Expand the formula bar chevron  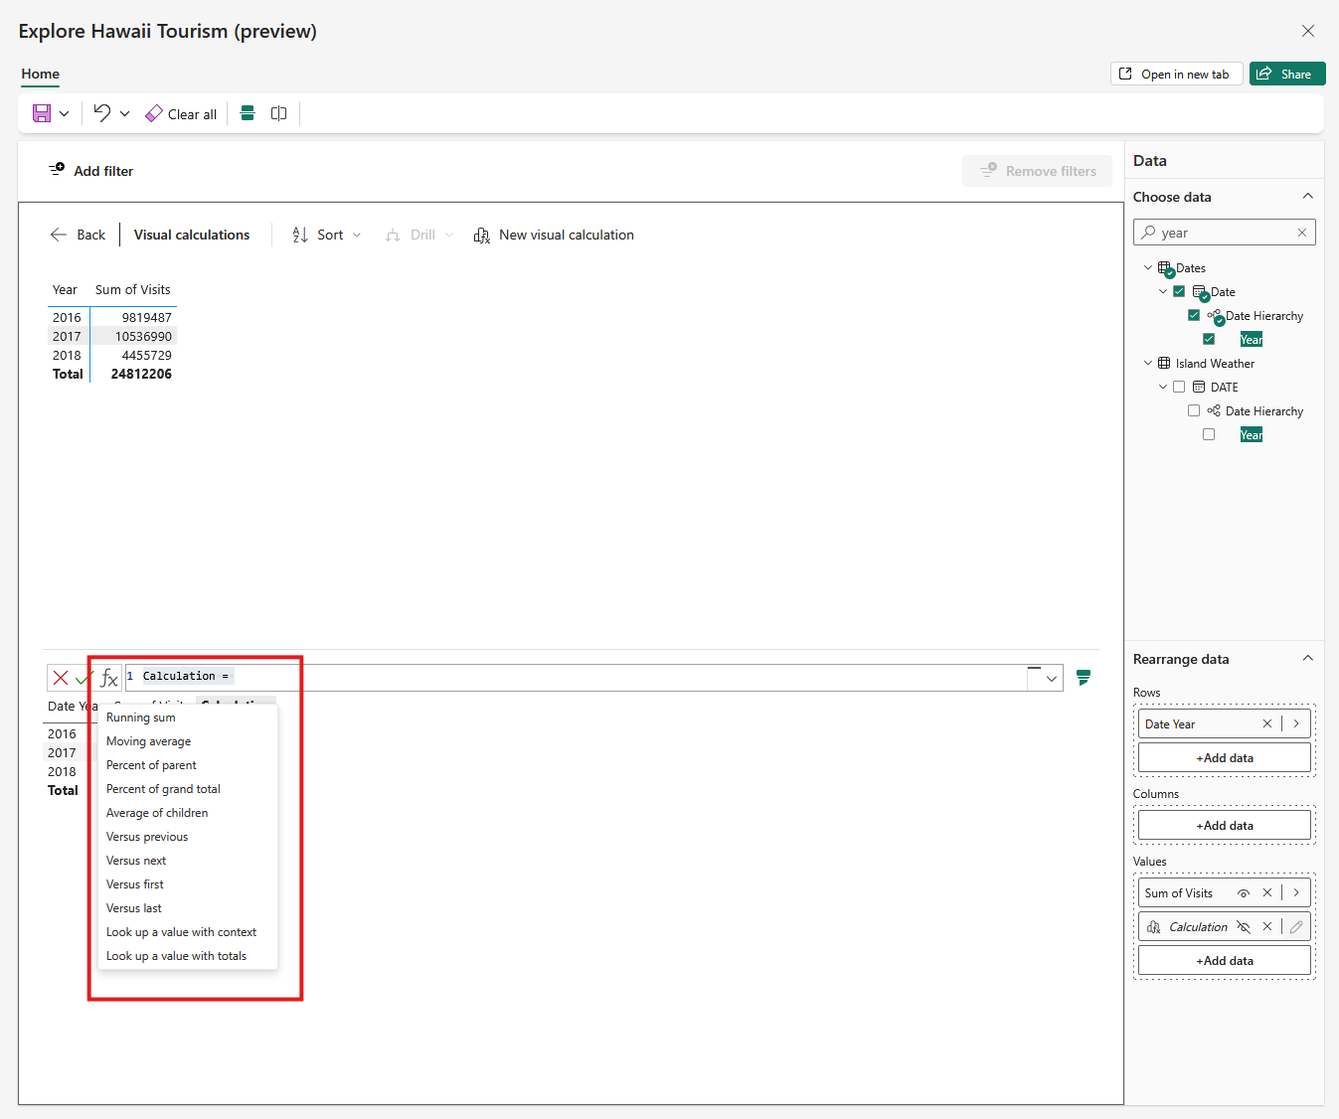[x=1052, y=679]
